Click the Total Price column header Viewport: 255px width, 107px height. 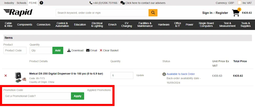point(240,61)
